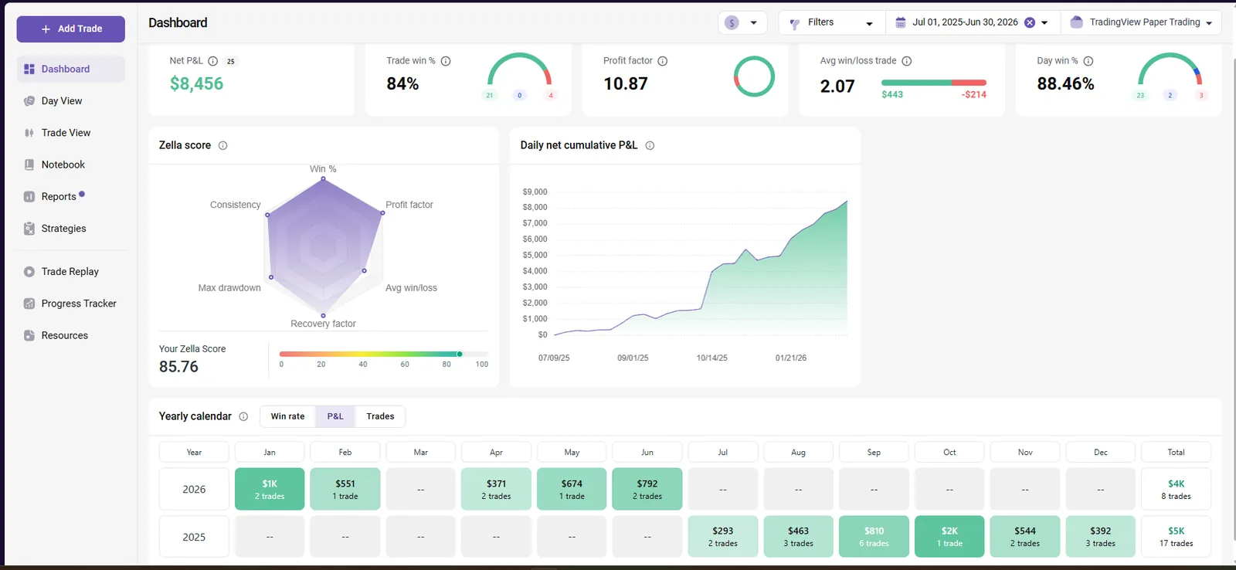
Task: Click the May 2026 $674 cell
Action: point(572,489)
